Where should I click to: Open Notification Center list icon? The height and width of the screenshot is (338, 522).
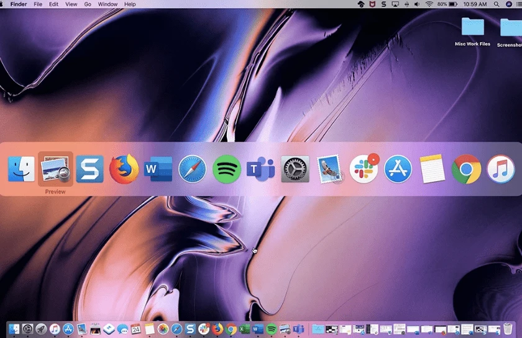tap(519, 4)
